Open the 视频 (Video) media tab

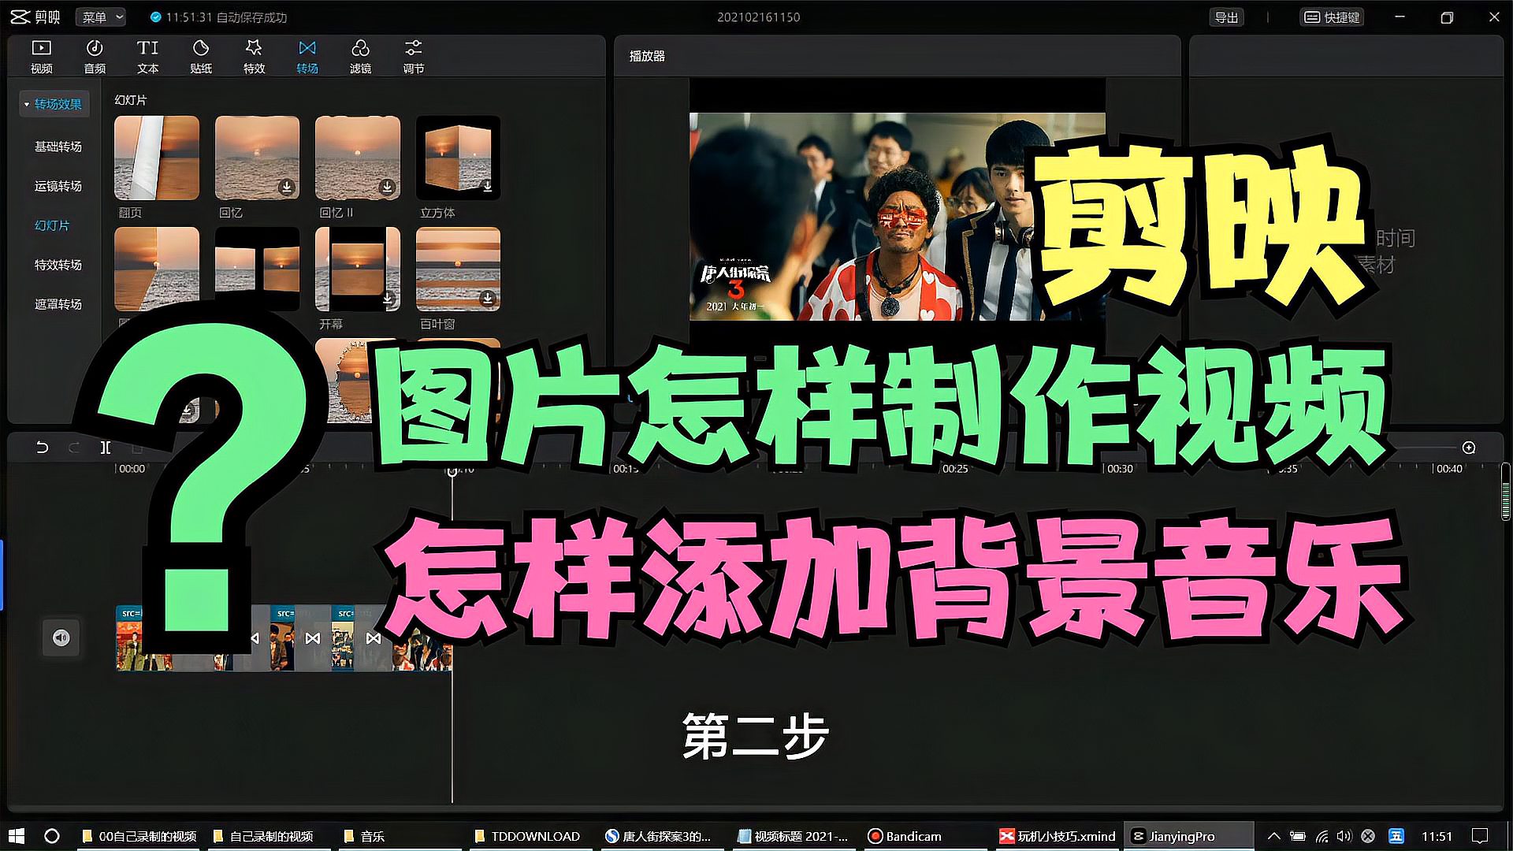pyautogui.click(x=41, y=58)
